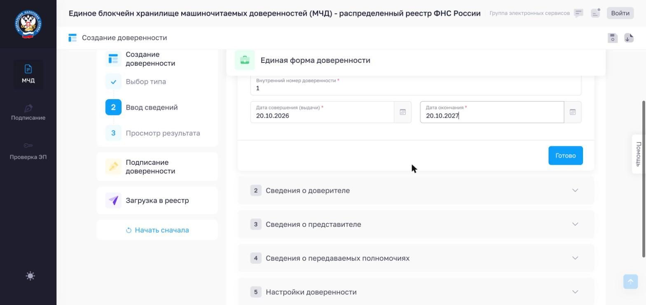Select the Просмотр результата step
Screen dimensions: 646x305
tap(163, 133)
